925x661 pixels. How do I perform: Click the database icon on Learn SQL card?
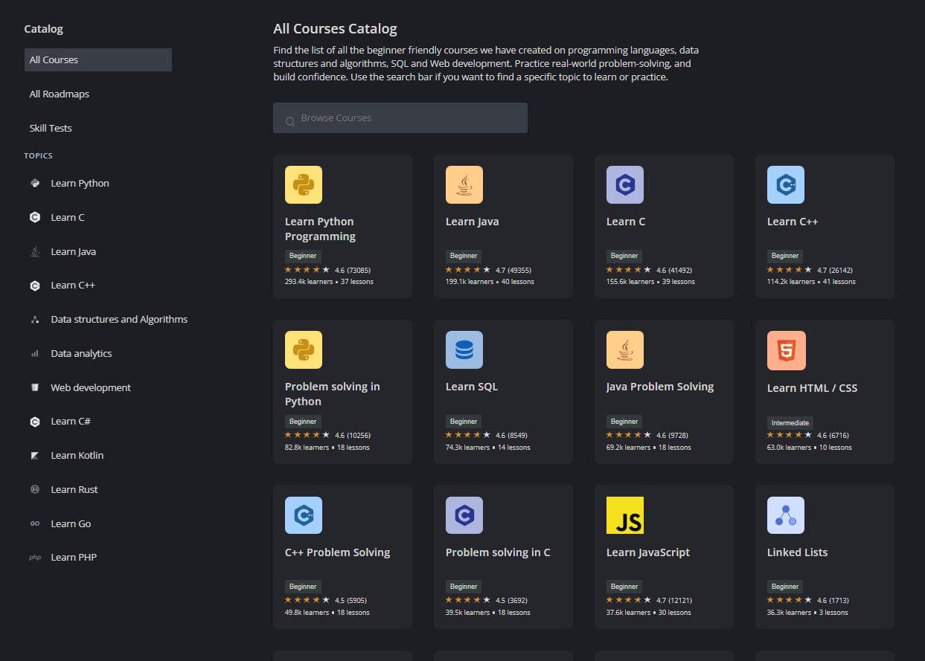[464, 349]
